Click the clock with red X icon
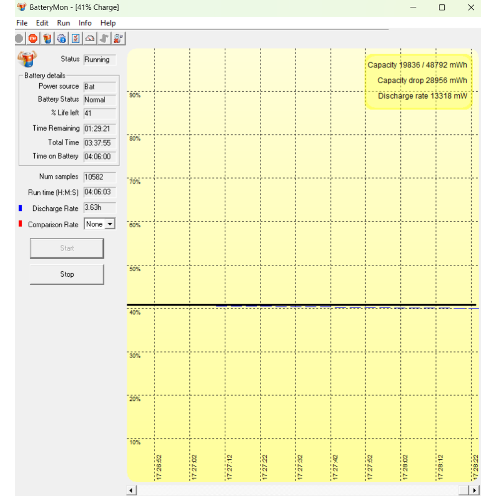 [119, 38]
